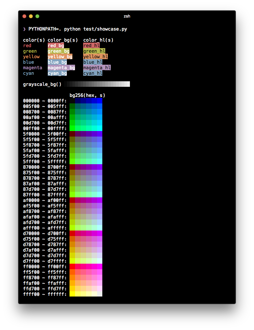Click the "green_hl" highlighted label
Image resolution: width=254 pixels, height=330 pixels.
pyautogui.click(x=94, y=51)
